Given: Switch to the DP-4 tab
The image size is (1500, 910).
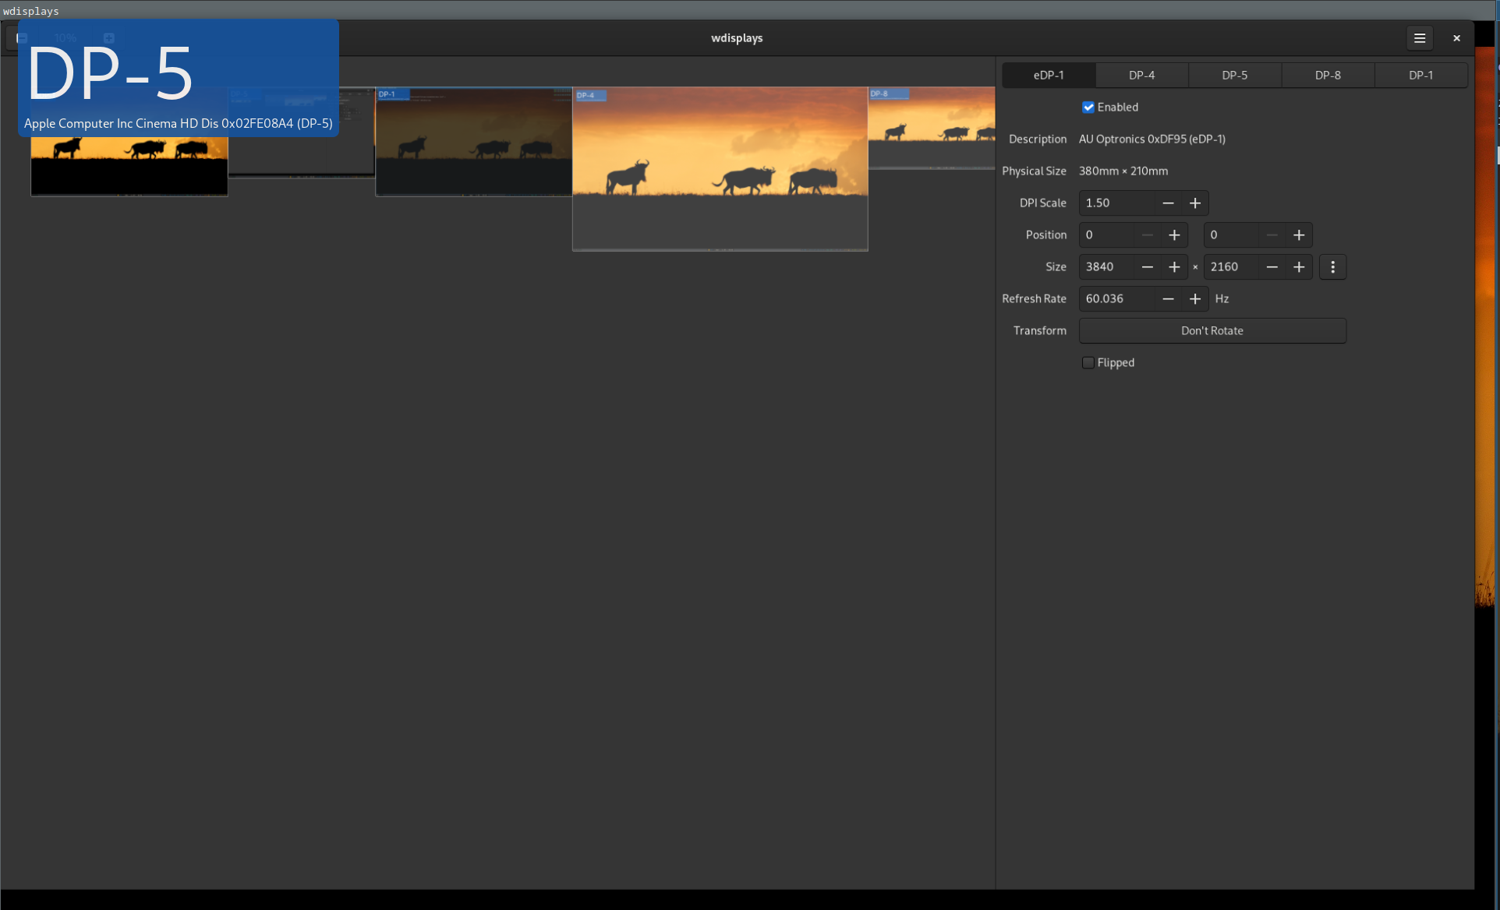Looking at the screenshot, I should [1141, 76].
